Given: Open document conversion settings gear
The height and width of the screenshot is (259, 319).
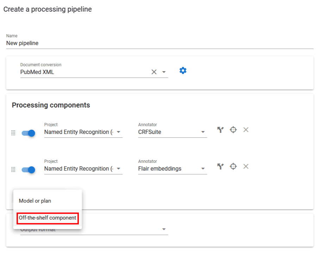Looking at the screenshot, I should point(183,71).
